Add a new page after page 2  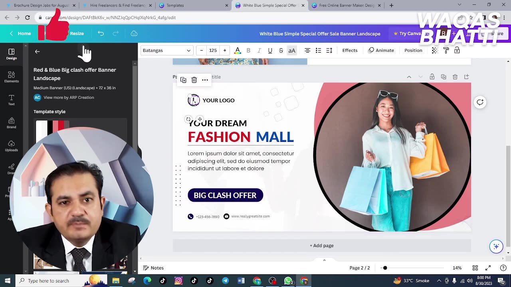(467, 77)
